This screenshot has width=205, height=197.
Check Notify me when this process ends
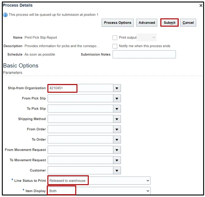tap(115, 46)
